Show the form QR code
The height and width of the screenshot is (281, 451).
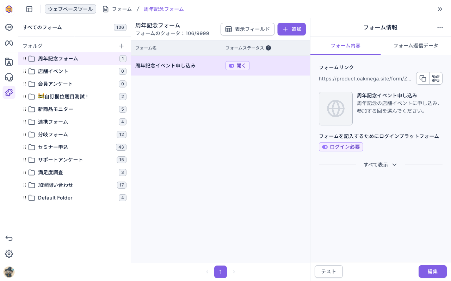click(436, 78)
